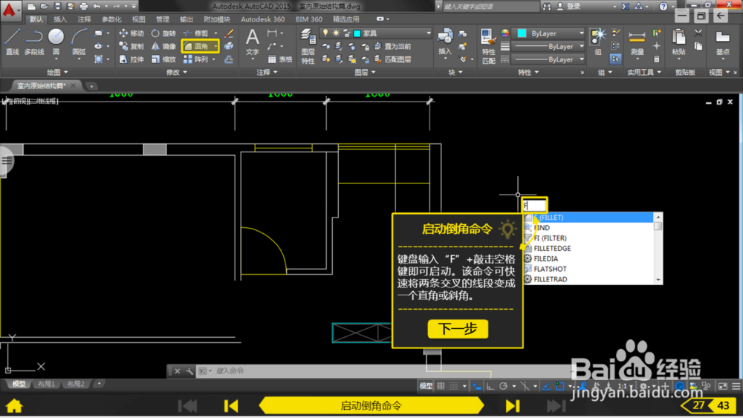The width and height of the screenshot is (743, 418).
Task: Expand the 绘图 (Draw) panel
Action: point(57,72)
